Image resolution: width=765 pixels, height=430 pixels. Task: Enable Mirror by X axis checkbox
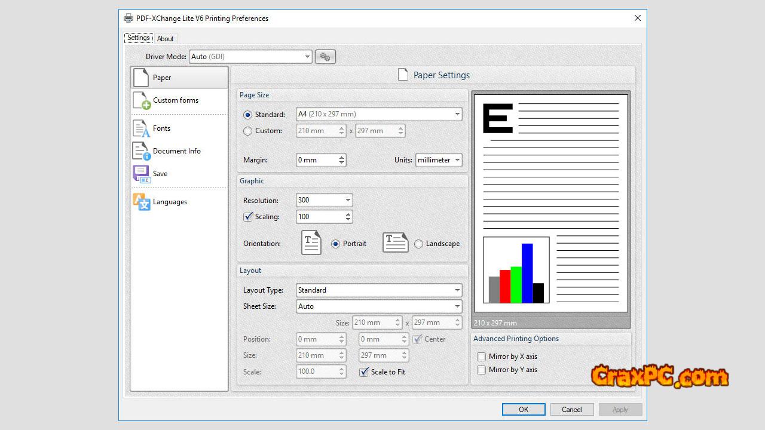pyautogui.click(x=482, y=357)
